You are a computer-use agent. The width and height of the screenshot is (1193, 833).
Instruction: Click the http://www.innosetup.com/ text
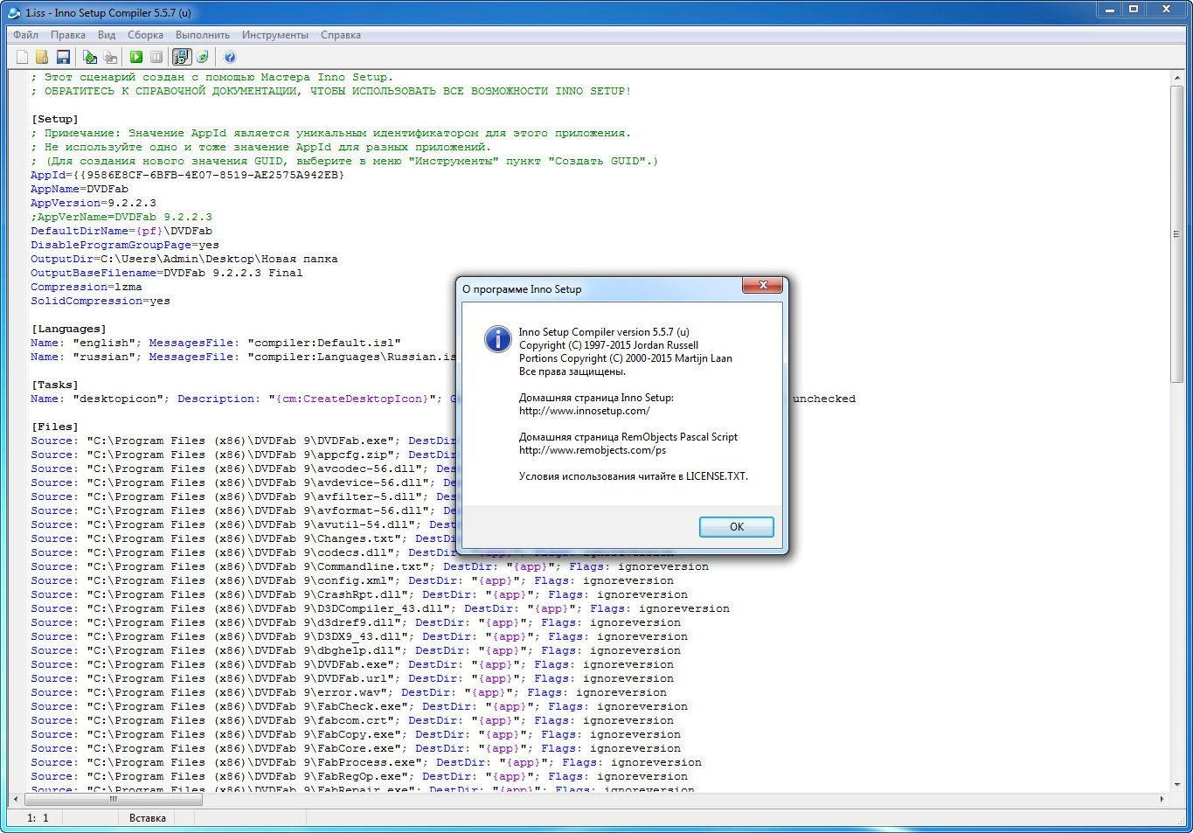(x=584, y=411)
